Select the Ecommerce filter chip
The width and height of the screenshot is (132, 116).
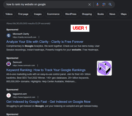click(53, 14)
